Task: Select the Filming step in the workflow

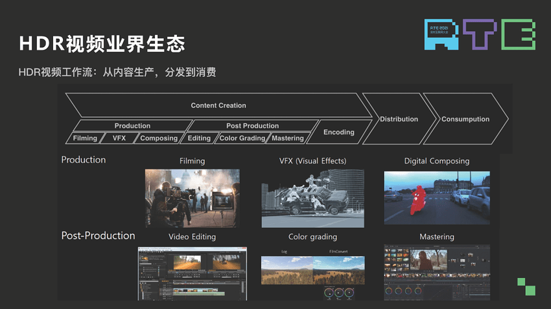Action: point(85,138)
